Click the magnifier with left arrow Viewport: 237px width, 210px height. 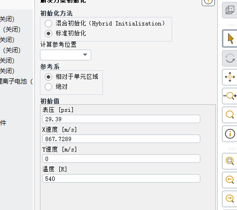[x=230, y=180]
